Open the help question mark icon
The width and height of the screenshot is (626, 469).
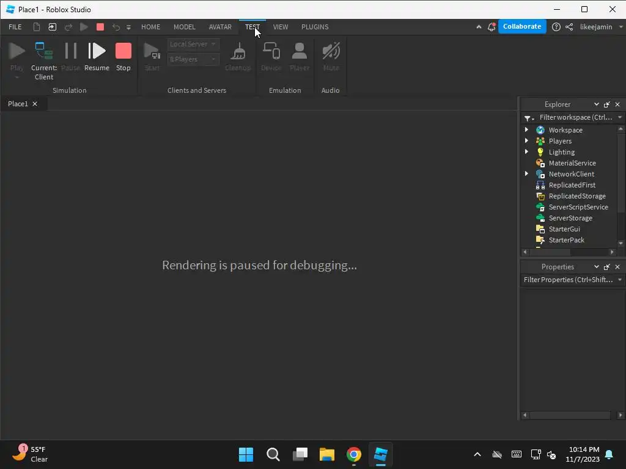coord(556,27)
